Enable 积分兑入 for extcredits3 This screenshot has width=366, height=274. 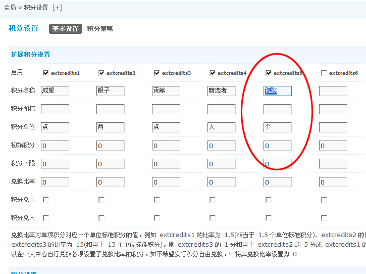[x=157, y=218]
